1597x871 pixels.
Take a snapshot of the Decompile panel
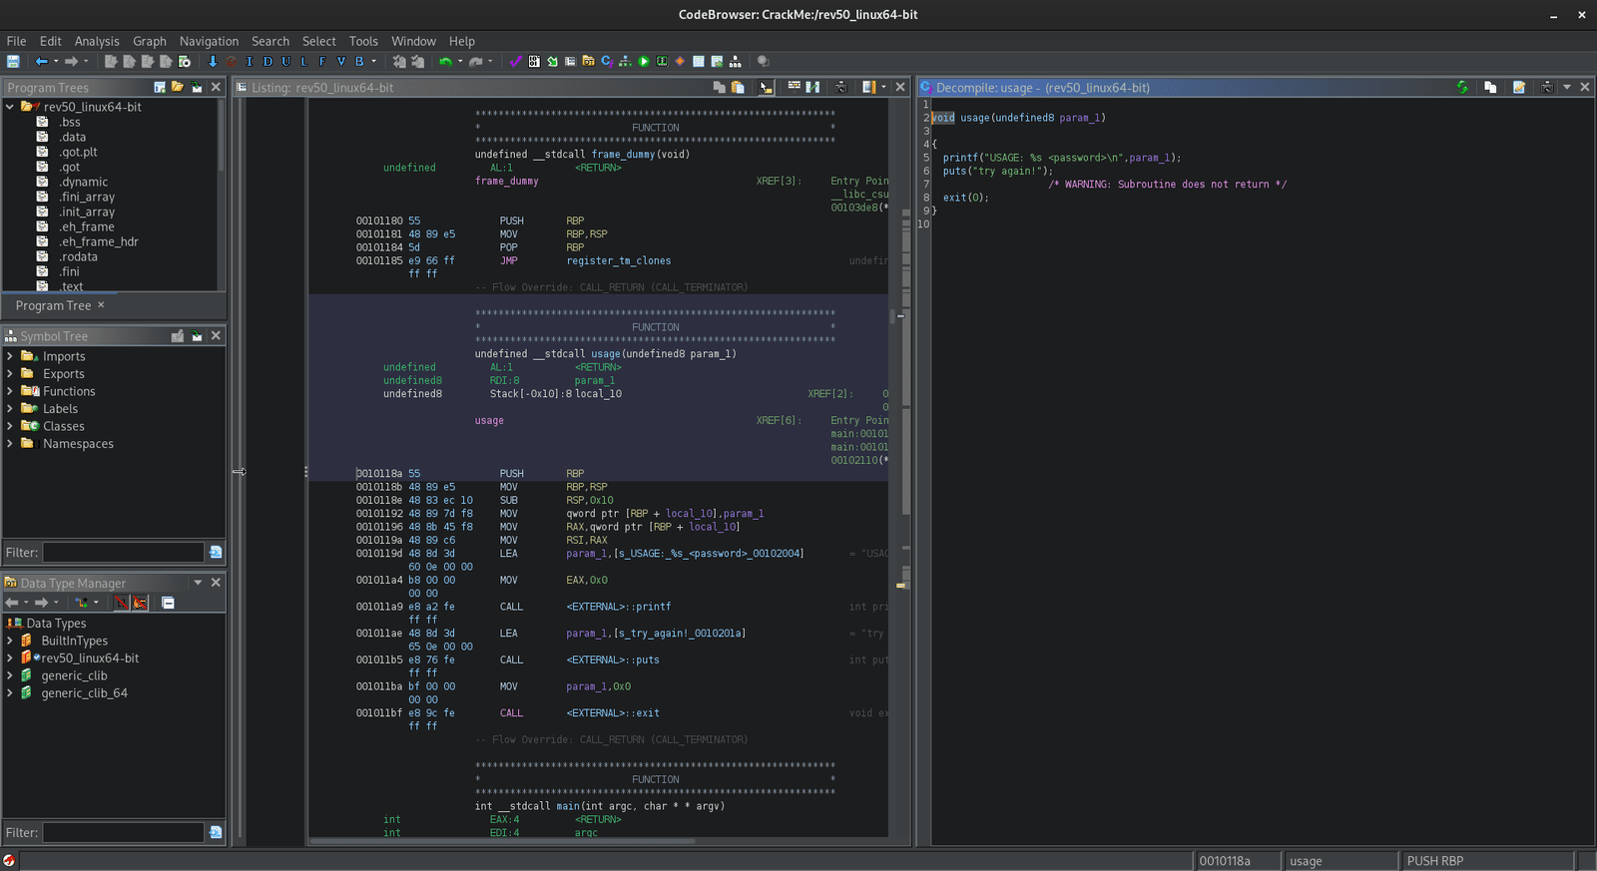pos(1547,88)
